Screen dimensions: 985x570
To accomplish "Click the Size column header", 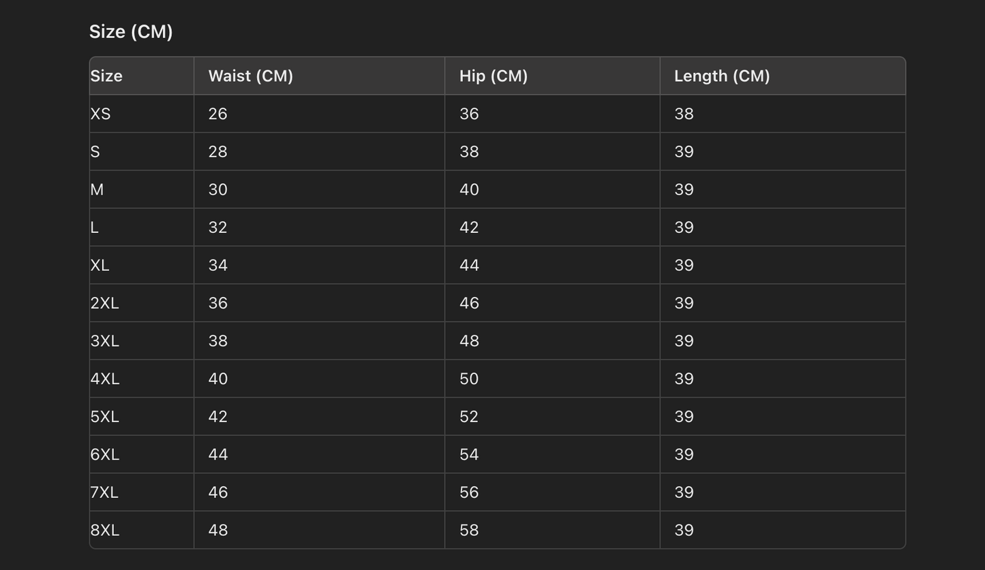I will click(106, 76).
